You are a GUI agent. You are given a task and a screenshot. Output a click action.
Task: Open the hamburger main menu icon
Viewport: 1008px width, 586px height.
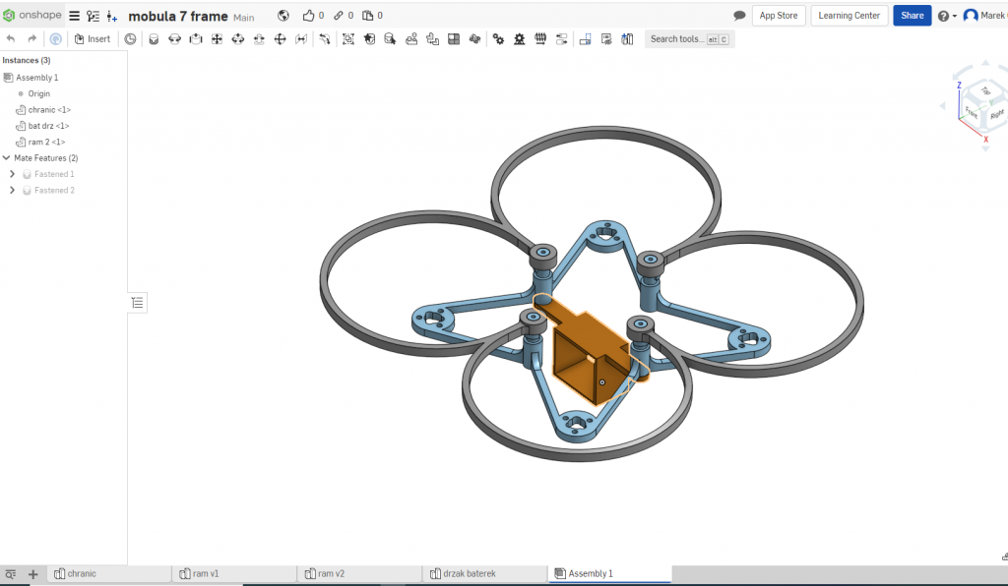point(74,16)
